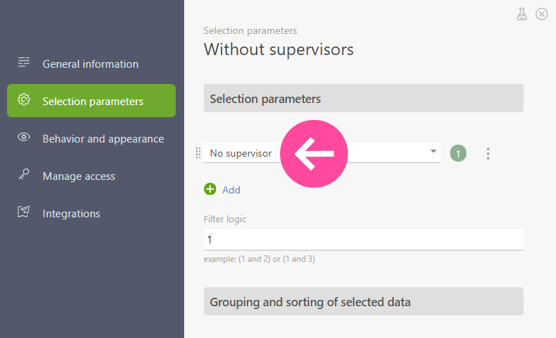Click the pink back arrow circle

click(x=314, y=154)
